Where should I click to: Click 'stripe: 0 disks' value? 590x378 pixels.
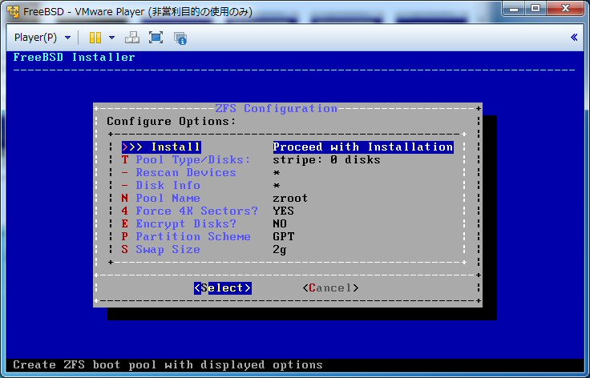326,159
